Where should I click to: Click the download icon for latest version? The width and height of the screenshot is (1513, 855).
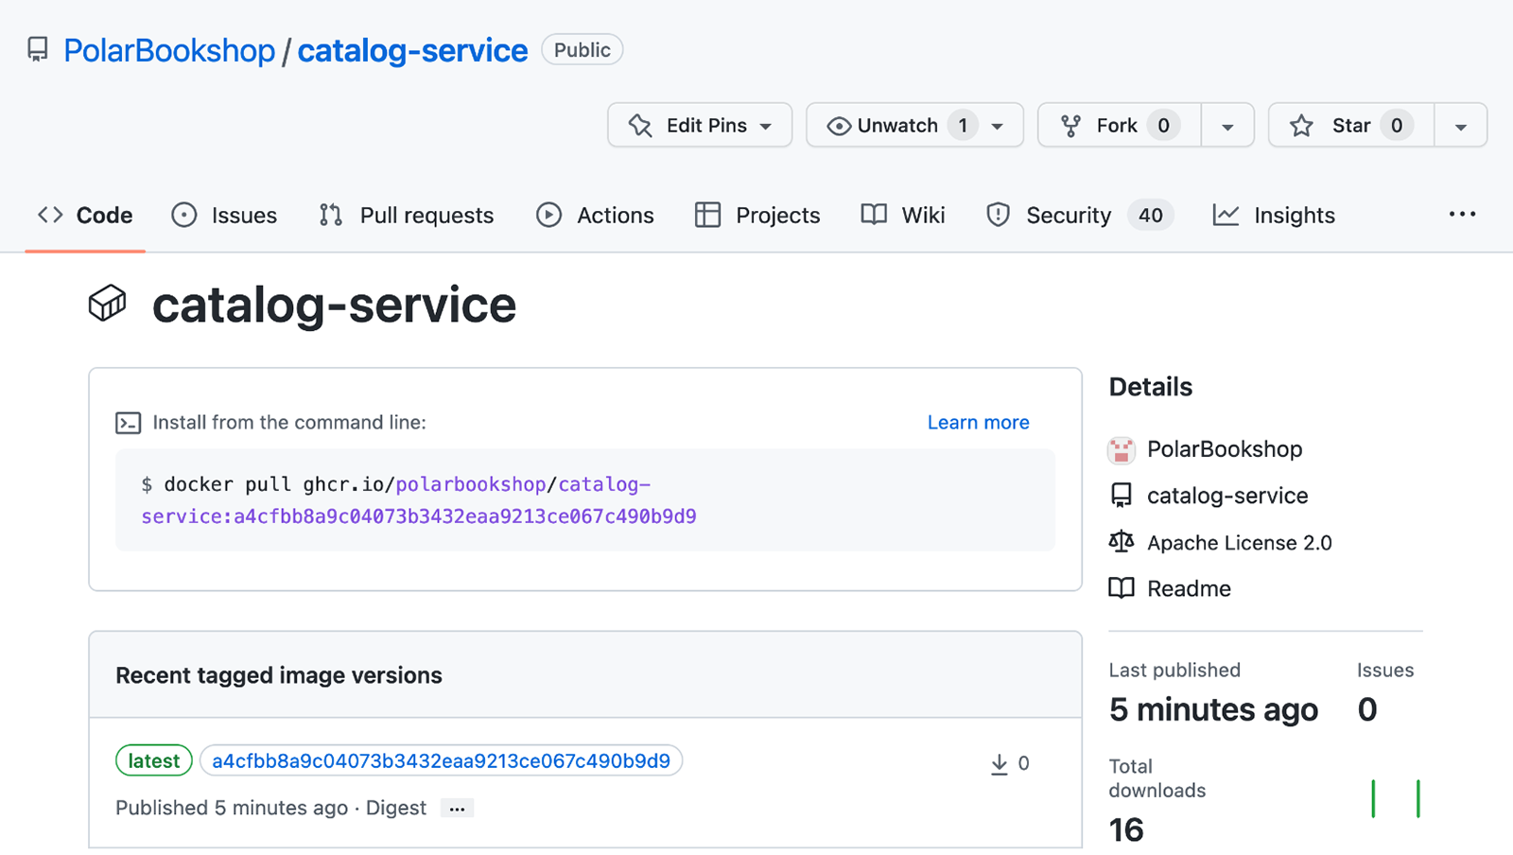coord(999,764)
